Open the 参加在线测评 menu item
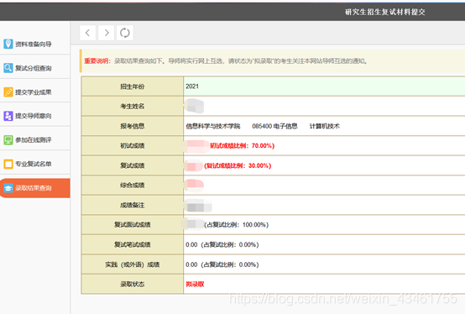The height and width of the screenshot is (314, 465). coord(35,140)
